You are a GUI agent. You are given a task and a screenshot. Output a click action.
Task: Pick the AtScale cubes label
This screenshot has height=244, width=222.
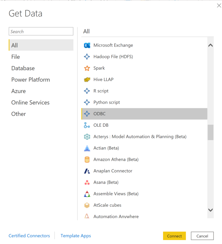107,205
